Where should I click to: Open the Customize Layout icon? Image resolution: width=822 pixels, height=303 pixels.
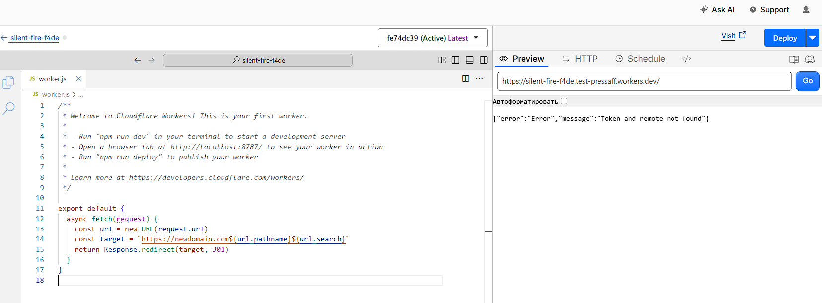(x=442, y=60)
